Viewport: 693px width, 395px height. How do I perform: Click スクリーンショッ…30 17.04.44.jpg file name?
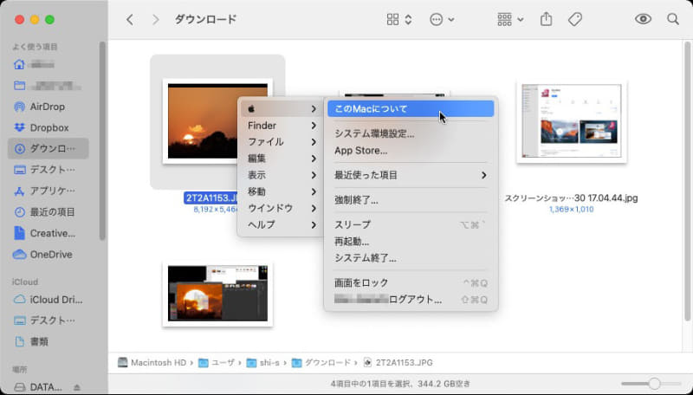571,198
